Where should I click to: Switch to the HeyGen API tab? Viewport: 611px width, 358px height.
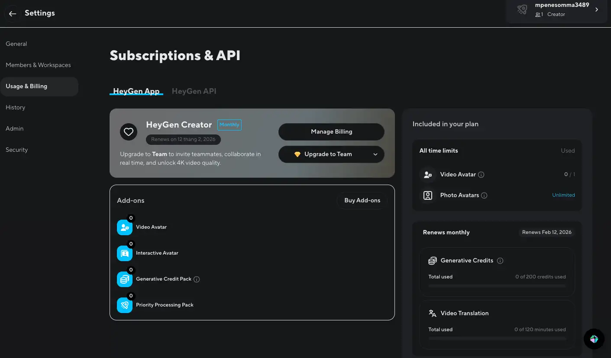[194, 91]
